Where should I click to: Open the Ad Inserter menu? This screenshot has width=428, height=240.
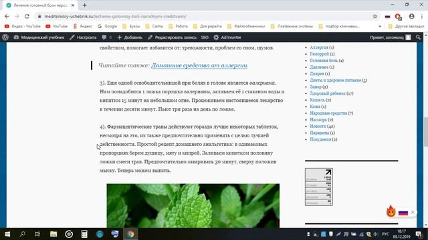pos(227,37)
